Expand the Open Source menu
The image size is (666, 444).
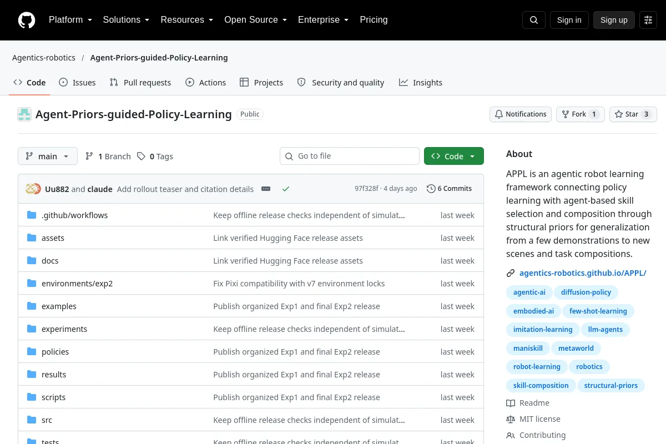pos(255,20)
